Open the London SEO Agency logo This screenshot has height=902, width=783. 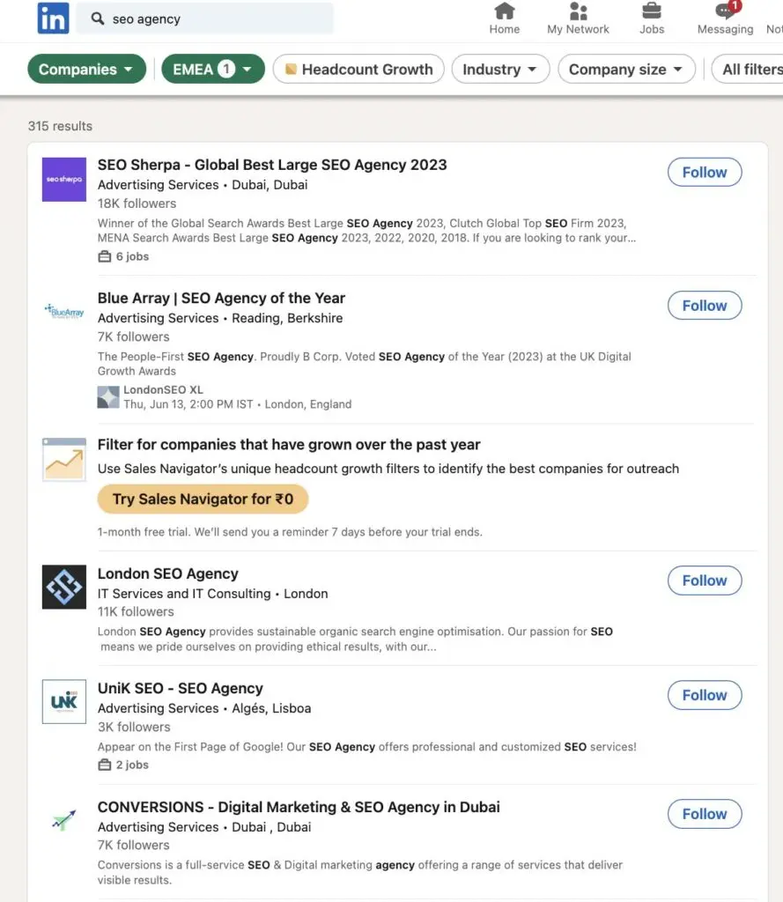tap(64, 587)
